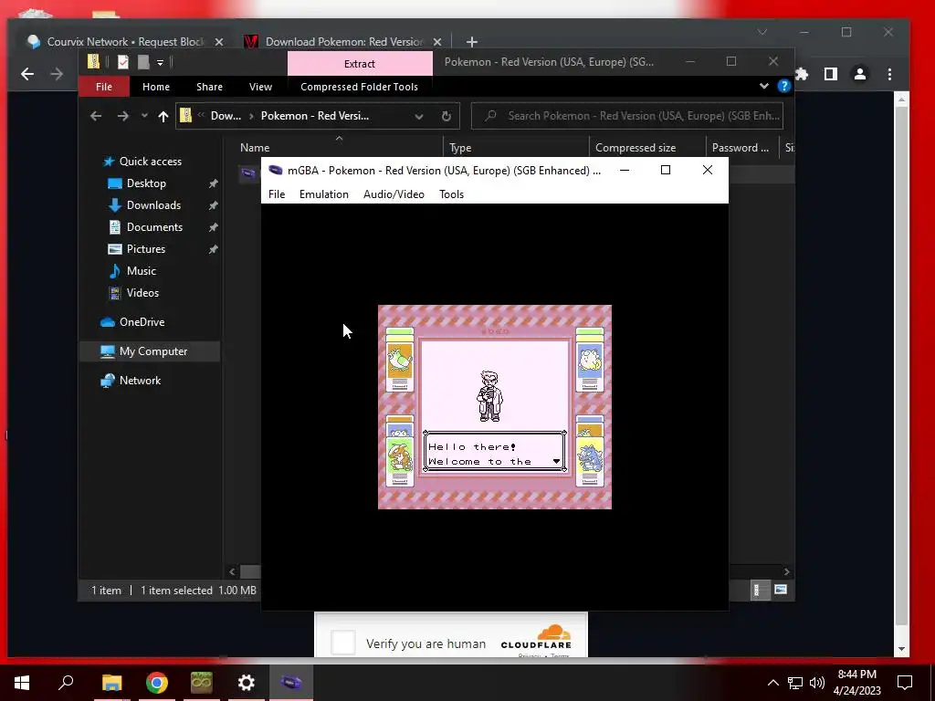Open the mGBA Audio/Video menu
Screen dimensions: 935x701
coord(394,194)
